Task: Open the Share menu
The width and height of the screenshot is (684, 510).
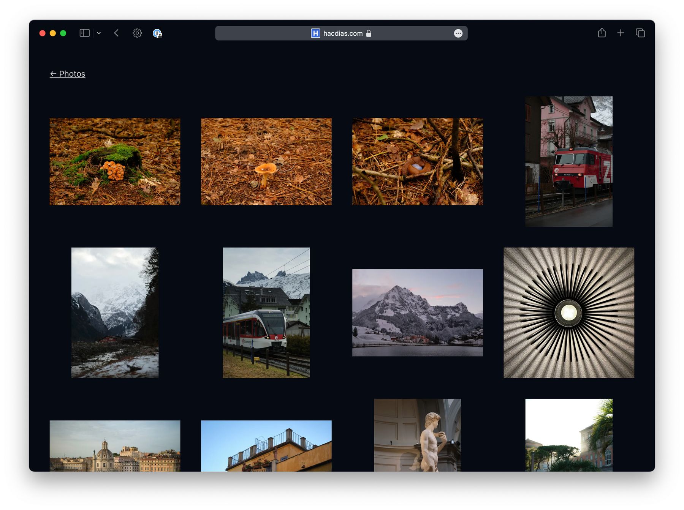Action: (x=602, y=33)
